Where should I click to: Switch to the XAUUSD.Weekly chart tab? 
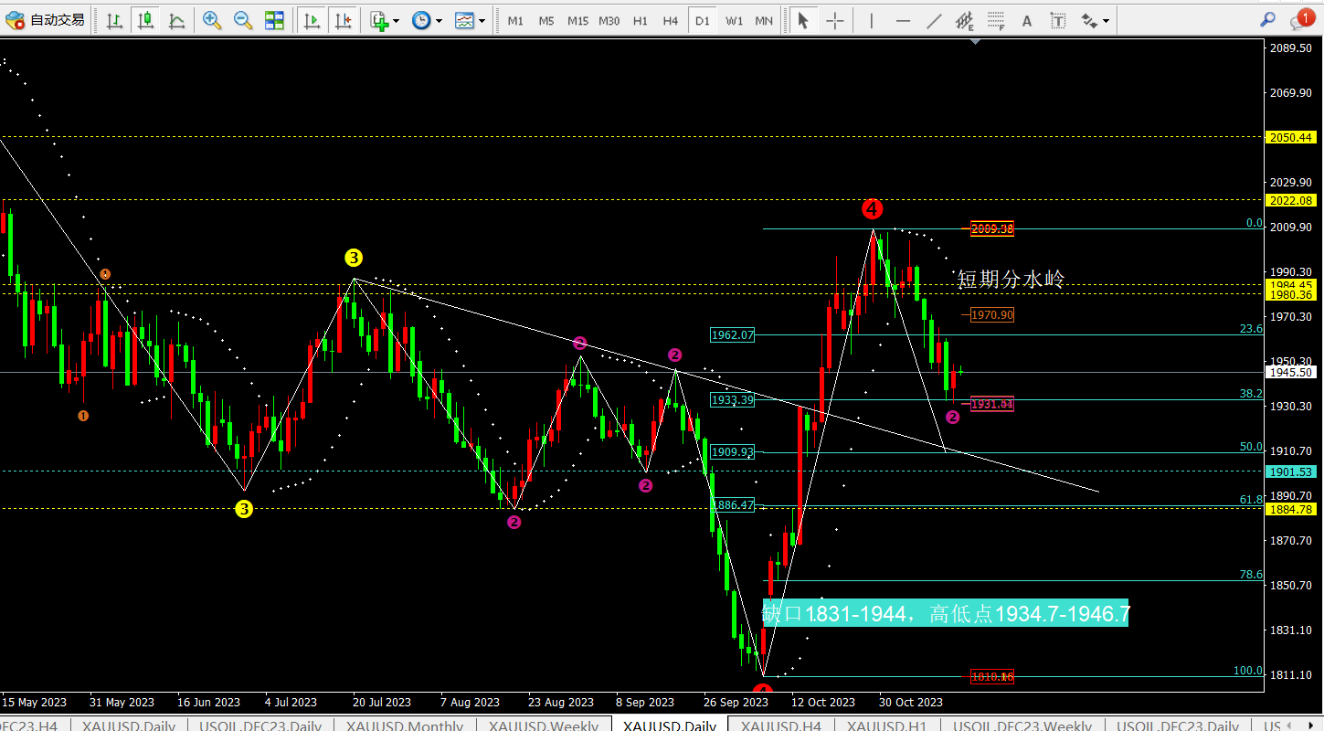pos(544,726)
